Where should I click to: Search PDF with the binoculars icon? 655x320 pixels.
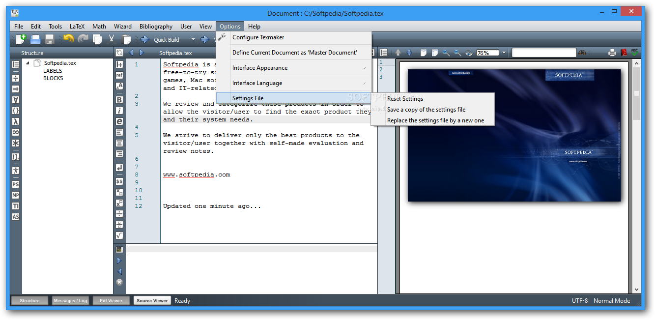(582, 53)
